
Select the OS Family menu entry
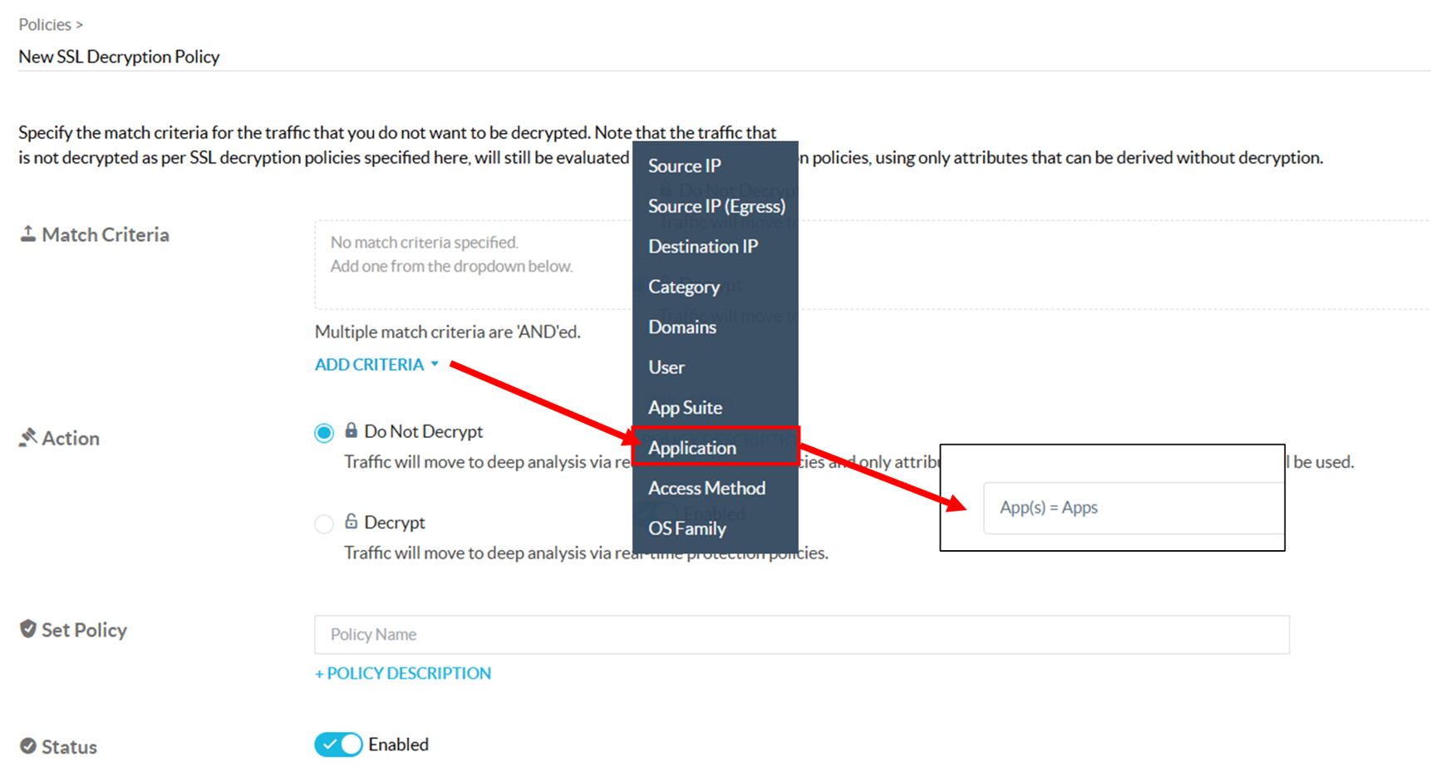point(687,529)
